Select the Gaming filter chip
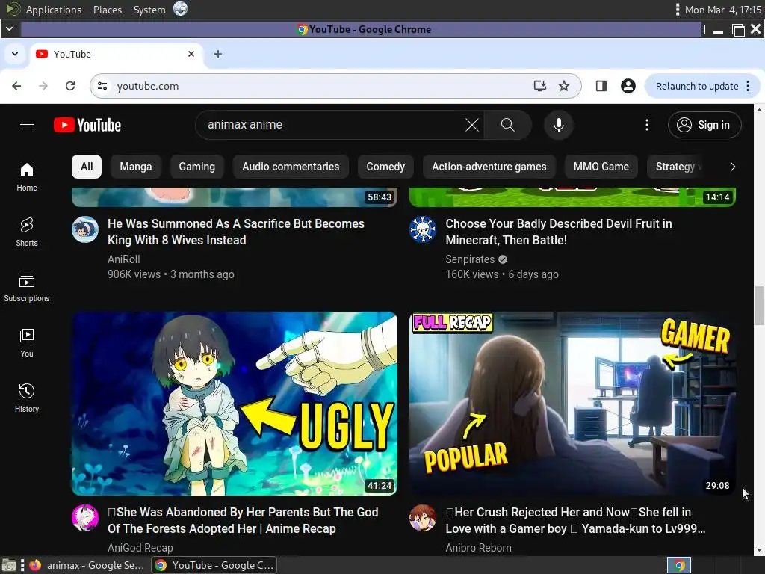765x574 pixels. pyautogui.click(x=196, y=167)
